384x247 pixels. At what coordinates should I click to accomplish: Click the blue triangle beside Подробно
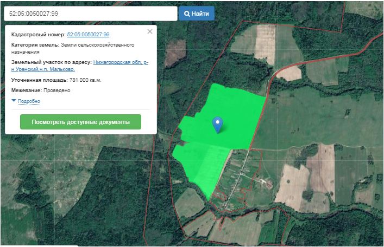14,101
